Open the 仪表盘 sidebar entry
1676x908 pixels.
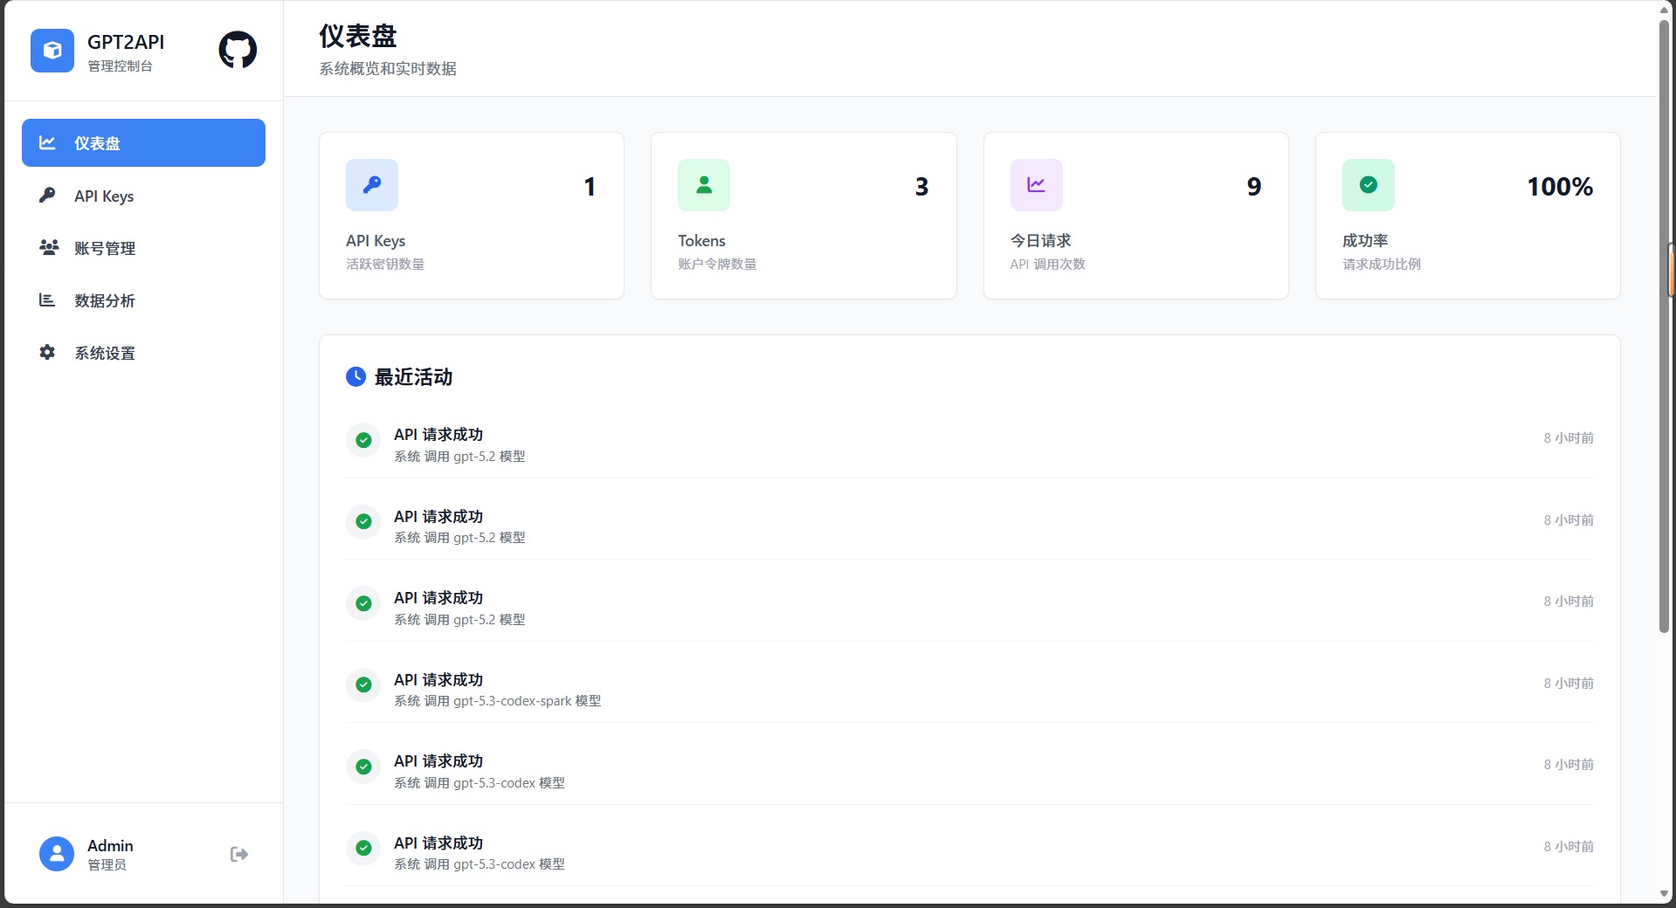[143, 142]
